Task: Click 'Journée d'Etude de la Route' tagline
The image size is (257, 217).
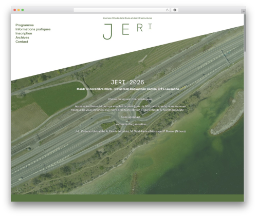Action: click(127, 18)
